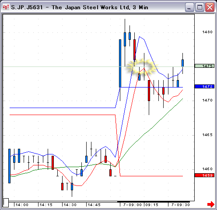Click the 1480 price axis label
The width and height of the screenshot is (217, 210).
pos(207,32)
